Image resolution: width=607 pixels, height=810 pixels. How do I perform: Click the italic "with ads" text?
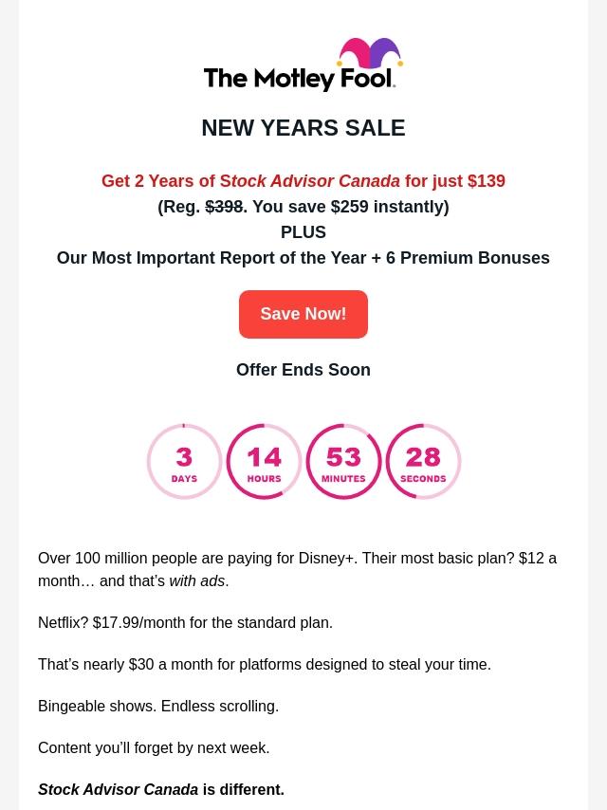click(197, 581)
